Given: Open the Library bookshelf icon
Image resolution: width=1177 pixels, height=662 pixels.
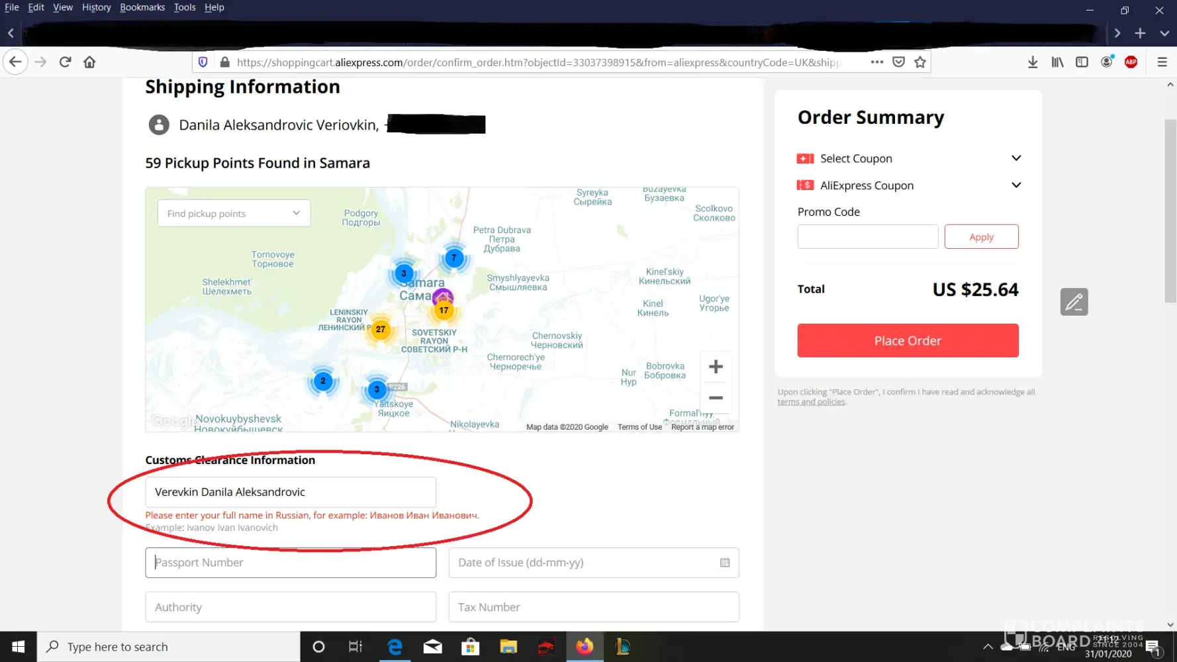Looking at the screenshot, I should (1058, 62).
